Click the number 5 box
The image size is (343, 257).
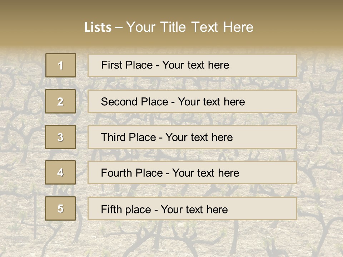pos(60,208)
